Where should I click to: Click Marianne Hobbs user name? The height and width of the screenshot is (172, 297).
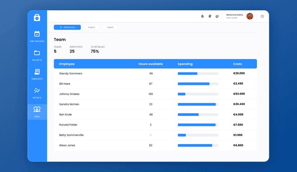(x=234, y=15)
